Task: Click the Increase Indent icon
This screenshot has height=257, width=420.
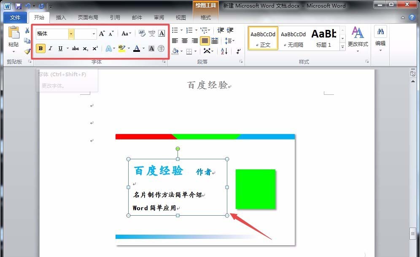Action: point(230,30)
